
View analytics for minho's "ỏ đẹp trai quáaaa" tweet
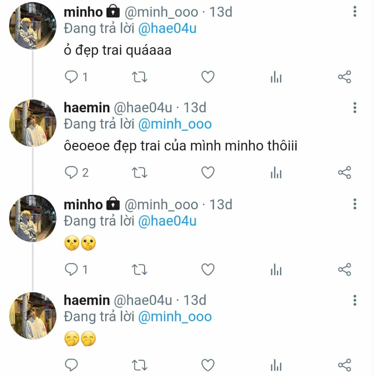pos(276,78)
